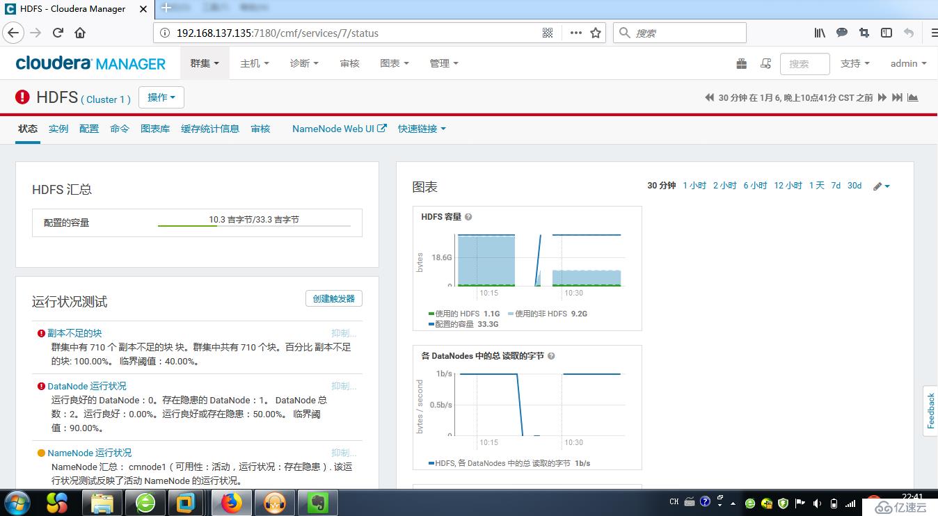Click the QR code icon in address bar

pos(548,33)
